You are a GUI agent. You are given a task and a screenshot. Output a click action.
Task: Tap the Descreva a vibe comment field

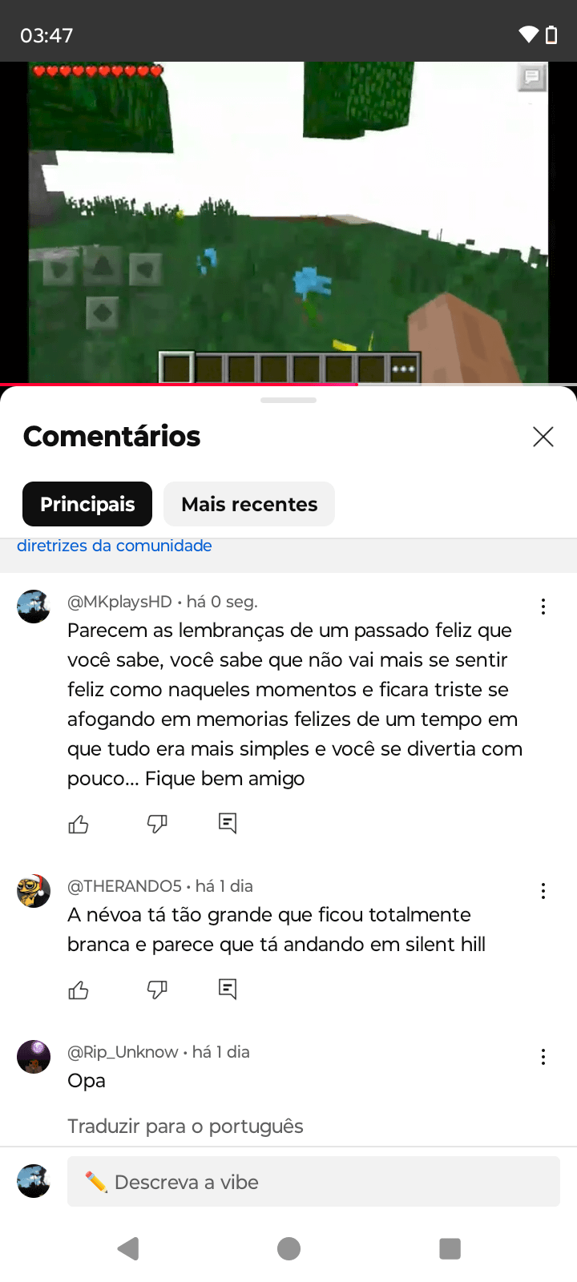coord(313,1182)
